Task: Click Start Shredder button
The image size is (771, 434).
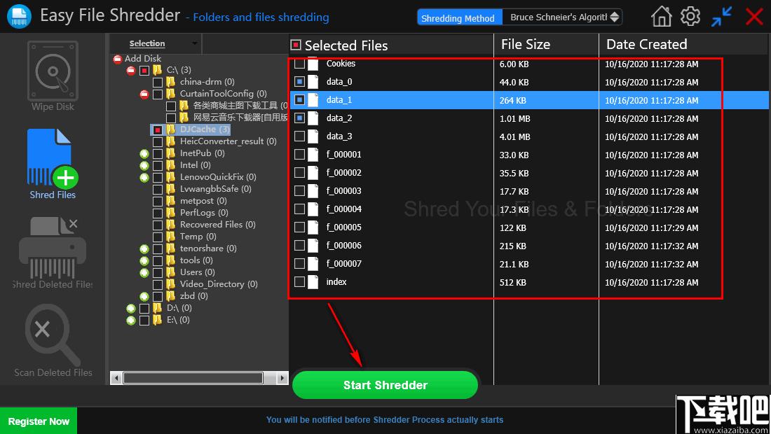Action: point(385,385)
